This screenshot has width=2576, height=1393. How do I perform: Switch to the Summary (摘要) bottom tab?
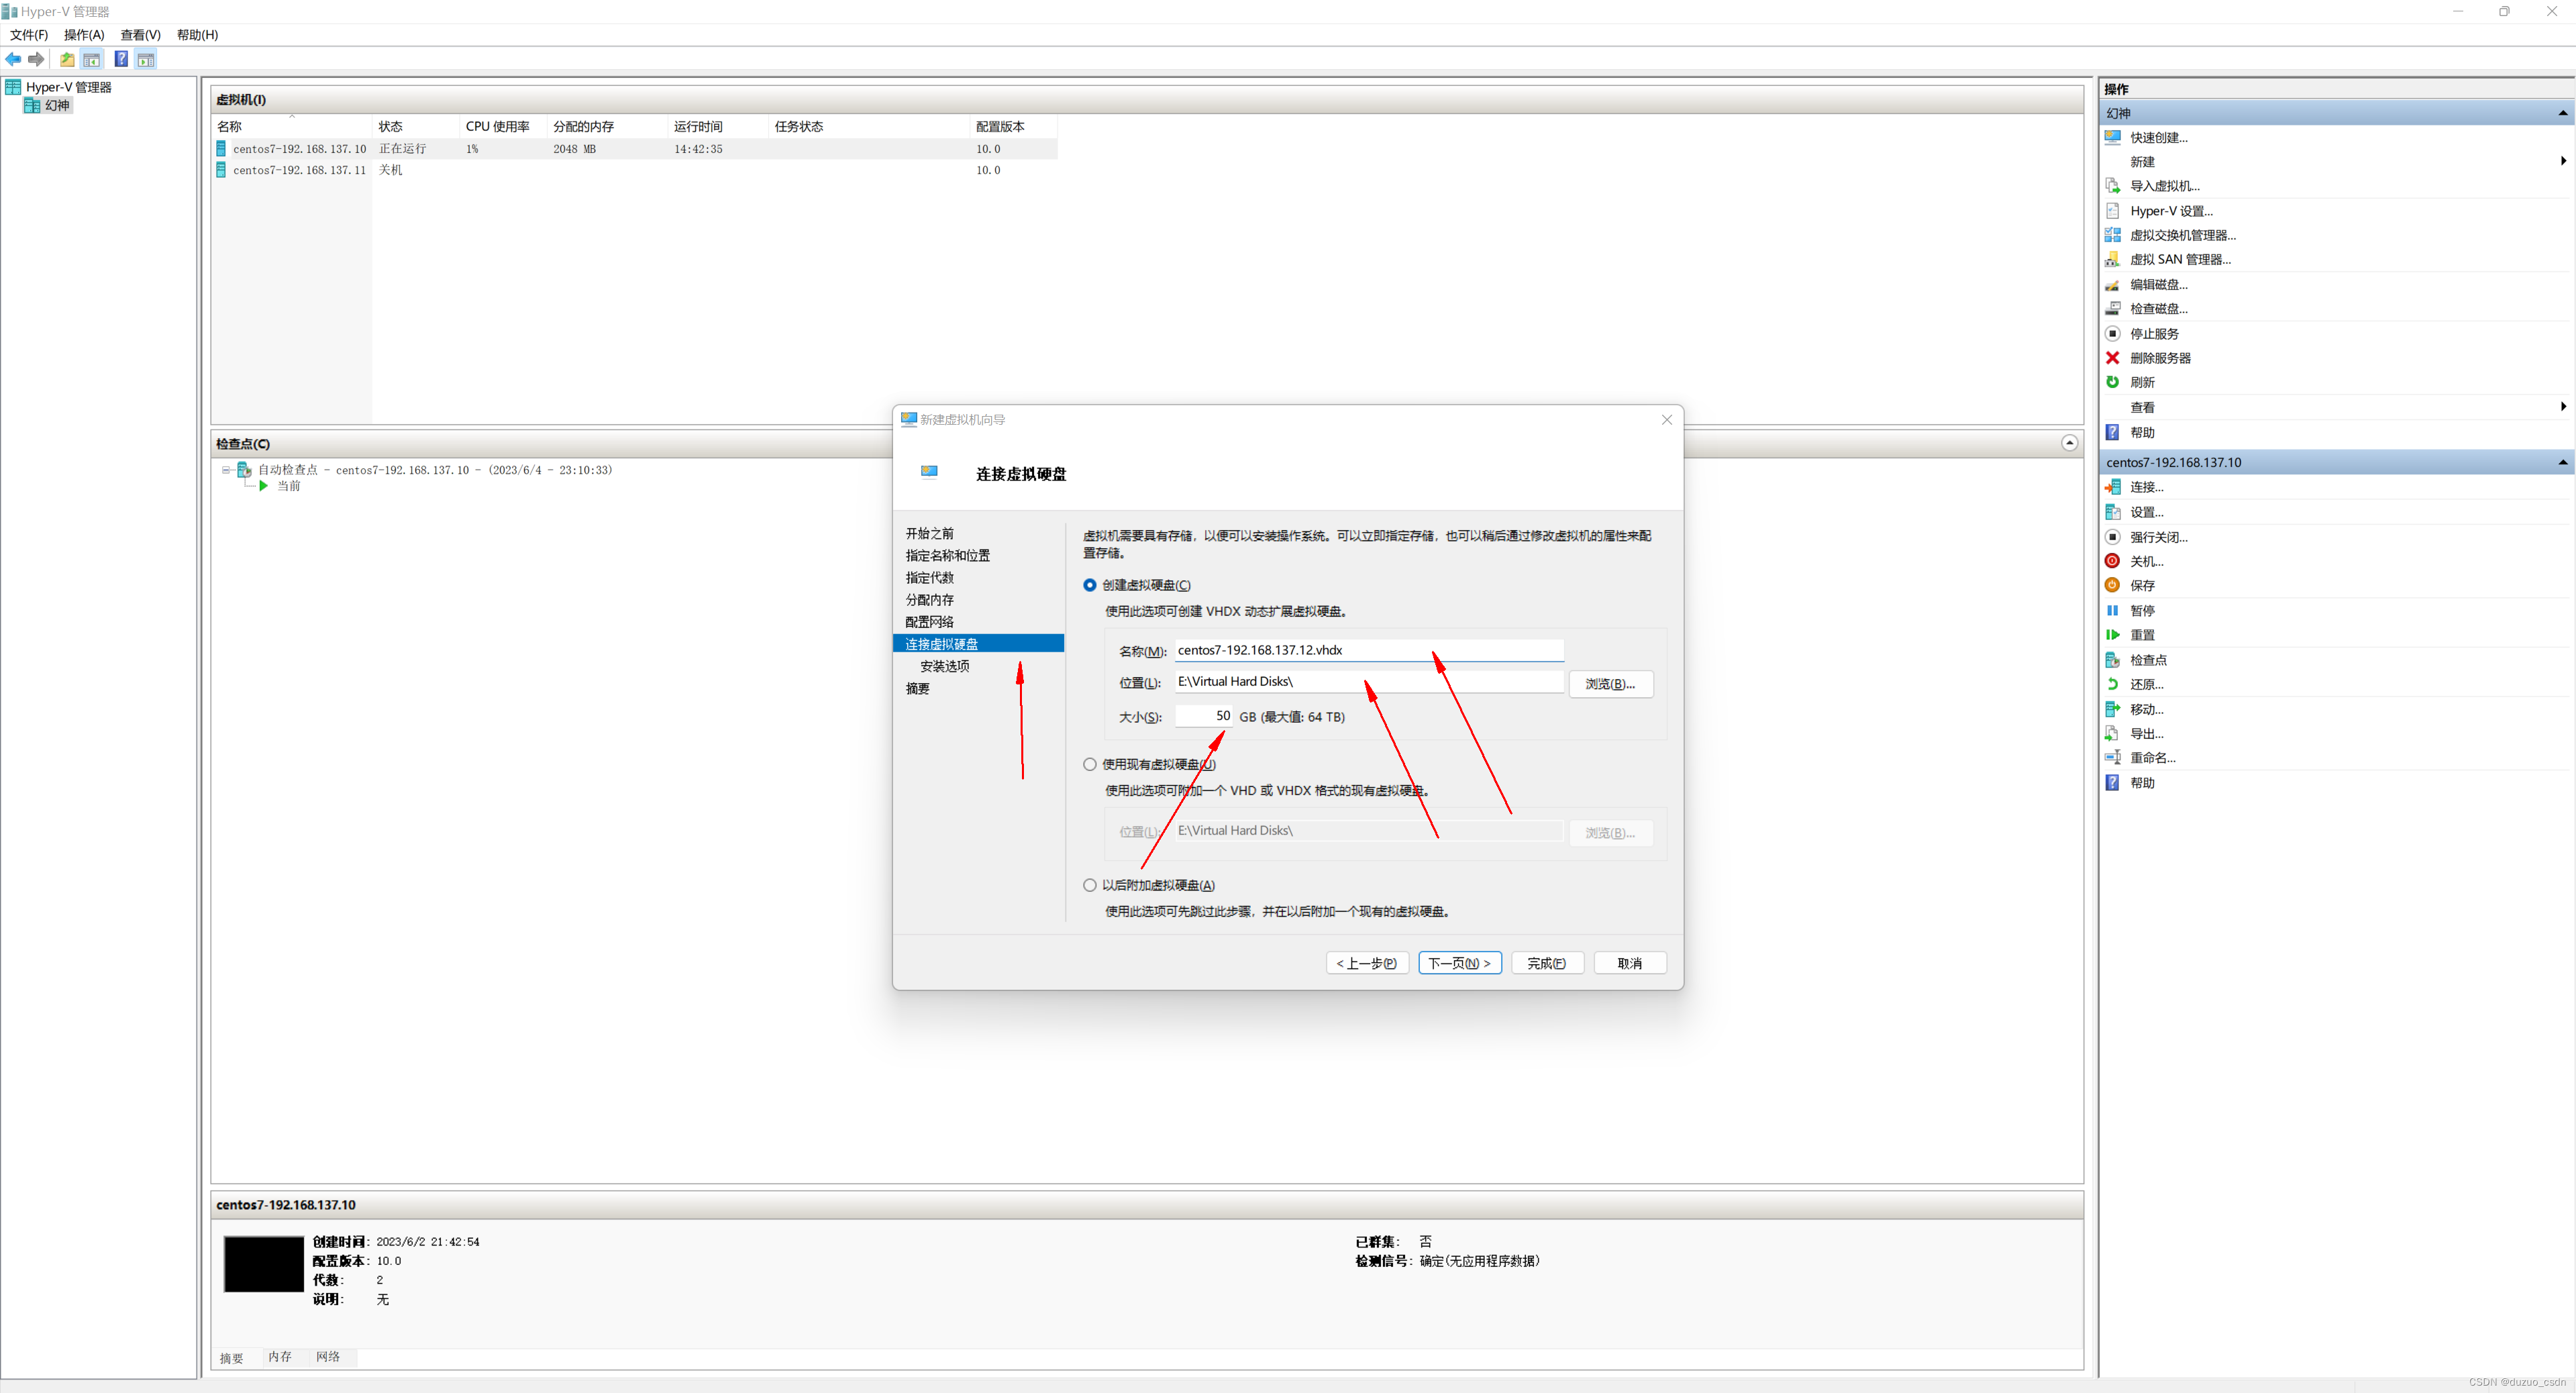[x=232, y=1358]
